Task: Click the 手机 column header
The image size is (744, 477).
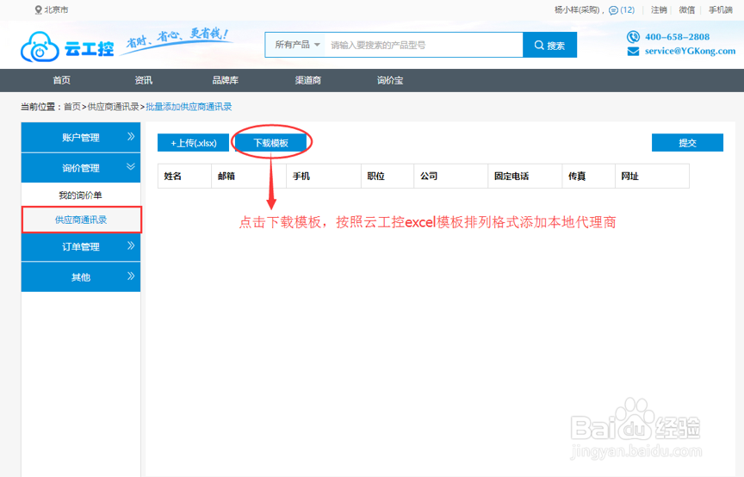Action: click(x=324, y=177)
